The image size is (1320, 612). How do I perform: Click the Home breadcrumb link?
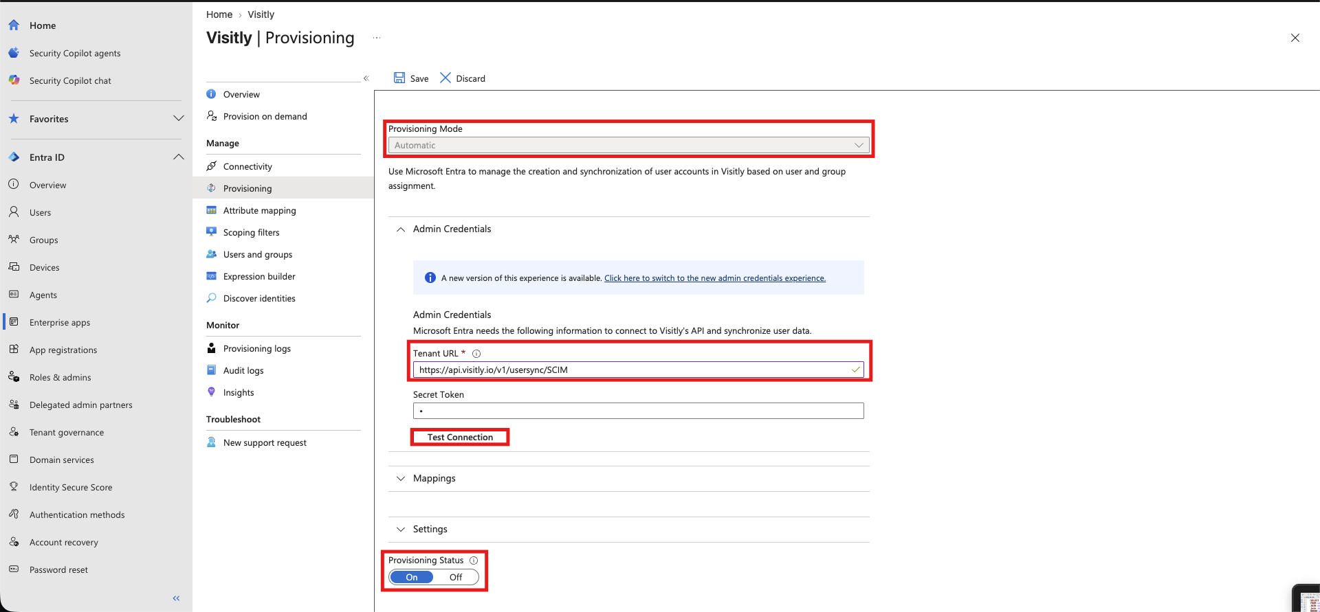click(x=219, y=14)
